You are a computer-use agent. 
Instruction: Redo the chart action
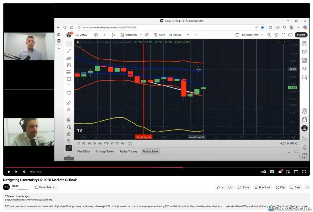coord(195,35)
